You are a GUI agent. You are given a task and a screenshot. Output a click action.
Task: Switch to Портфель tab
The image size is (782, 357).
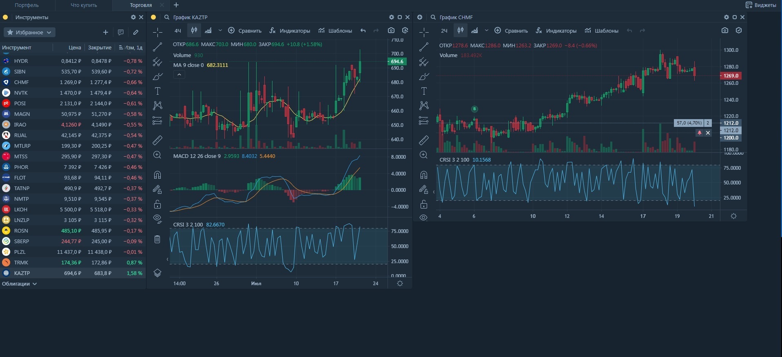pos(27,5)
